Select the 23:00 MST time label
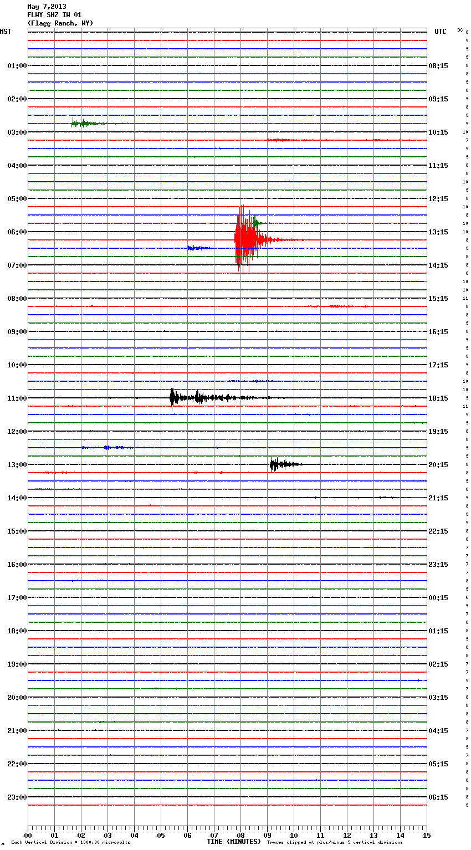The width and height of the screenshot is (471, 850). pos(17,797)
